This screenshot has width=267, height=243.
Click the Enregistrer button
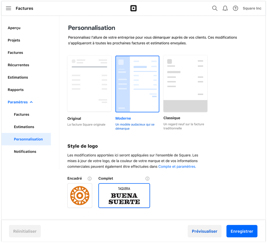click(x=242, y=231)
